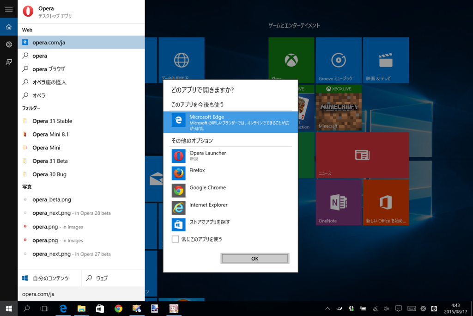The height and width of the screenshot is (316, 473).
Task: Open the Action Center notification icon
Action: click(399, 309)
